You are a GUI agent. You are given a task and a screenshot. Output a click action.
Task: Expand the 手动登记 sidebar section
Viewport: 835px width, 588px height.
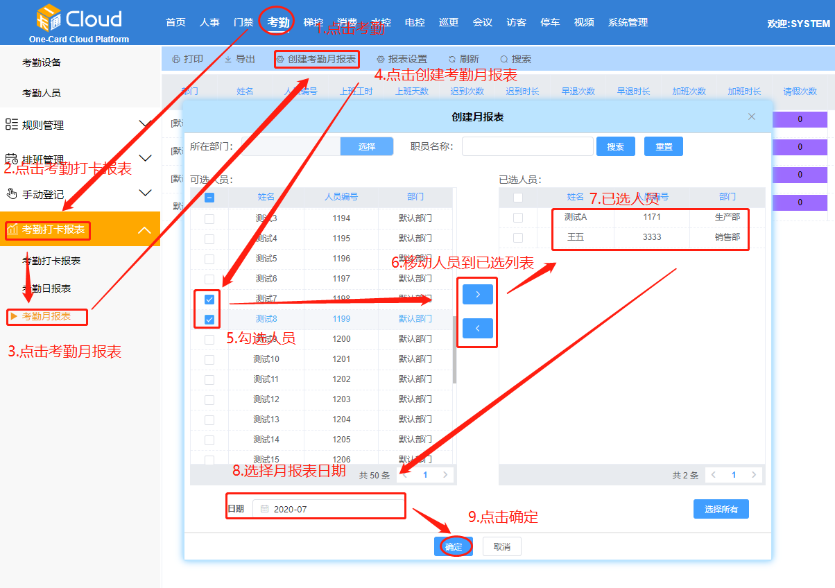coord(145,193)
